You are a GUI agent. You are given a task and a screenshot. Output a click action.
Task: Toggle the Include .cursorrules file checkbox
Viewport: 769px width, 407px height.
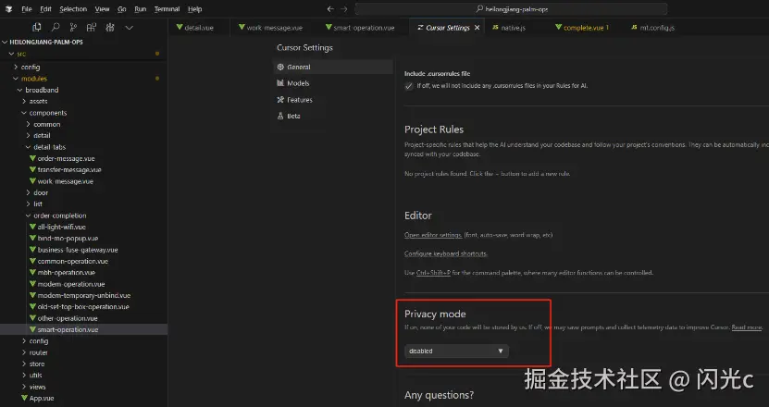click(408, 86)
